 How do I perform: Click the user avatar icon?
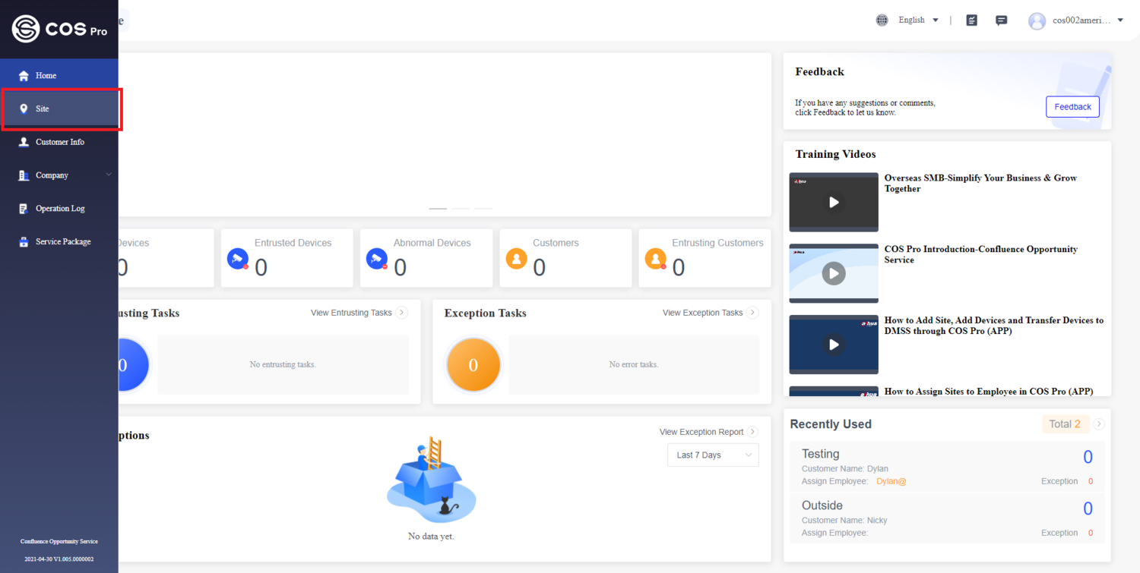[1037, 20]
